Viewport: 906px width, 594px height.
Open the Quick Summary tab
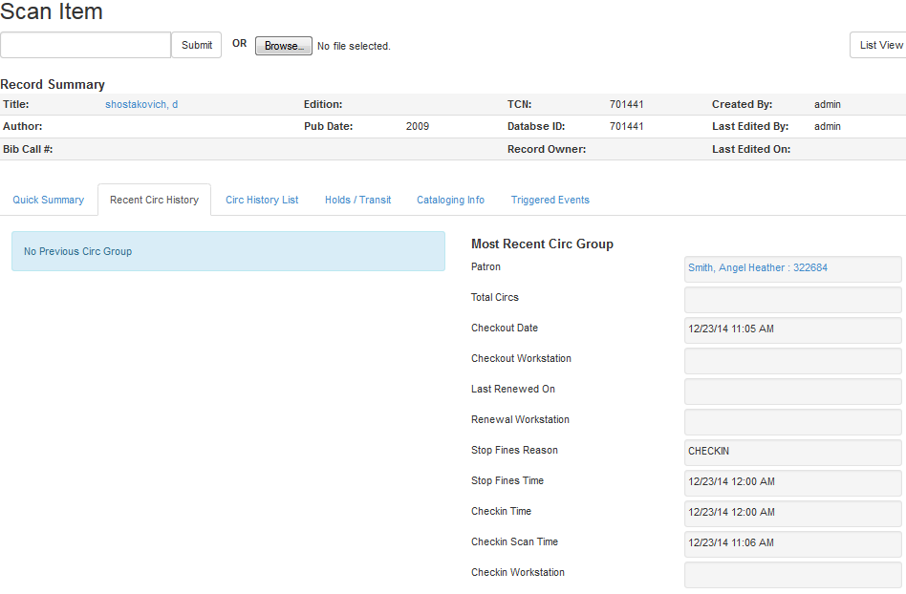point(48,200)
